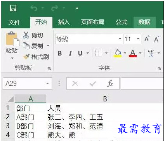Open the font name dropdown arrow
The width and height of the screenshot is (165, 141).
coord(120,39)
